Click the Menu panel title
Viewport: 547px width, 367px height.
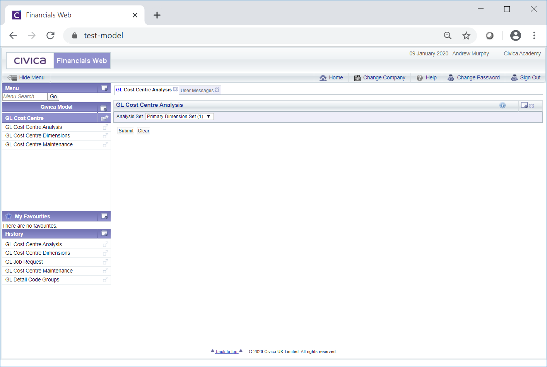[x=12, y=88]
